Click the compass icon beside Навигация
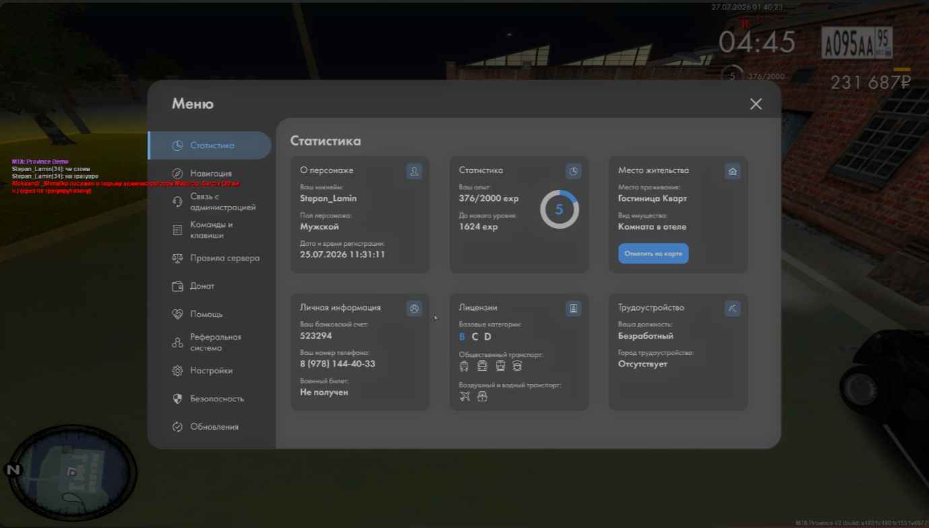929x528 pixels. (x=177, y=174)
